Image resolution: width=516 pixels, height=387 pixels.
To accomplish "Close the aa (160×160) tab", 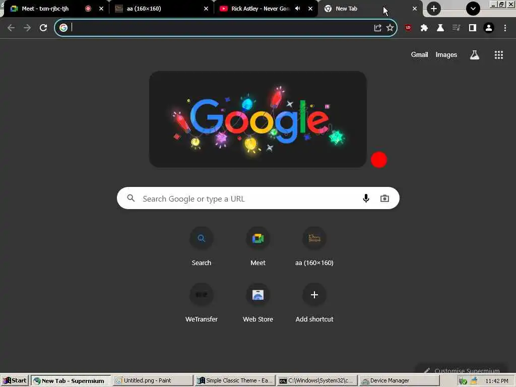I will pos(206,9).
